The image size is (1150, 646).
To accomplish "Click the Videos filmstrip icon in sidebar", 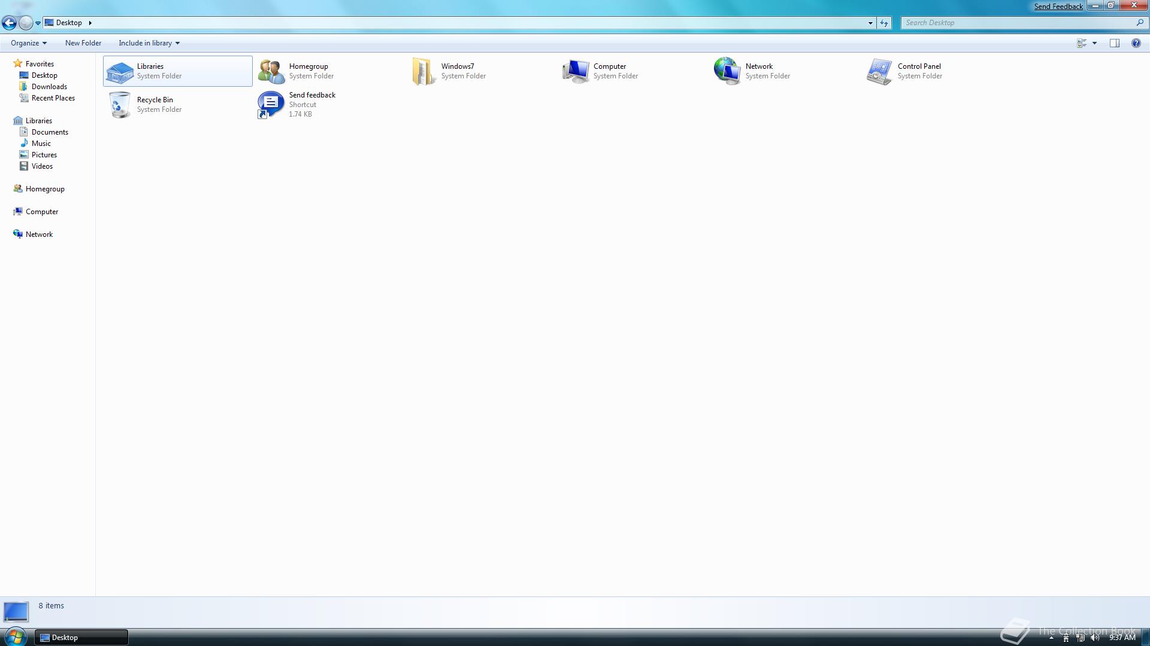I will (24, 166).
